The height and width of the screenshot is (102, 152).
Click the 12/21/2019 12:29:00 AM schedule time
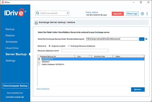[15, 97]
